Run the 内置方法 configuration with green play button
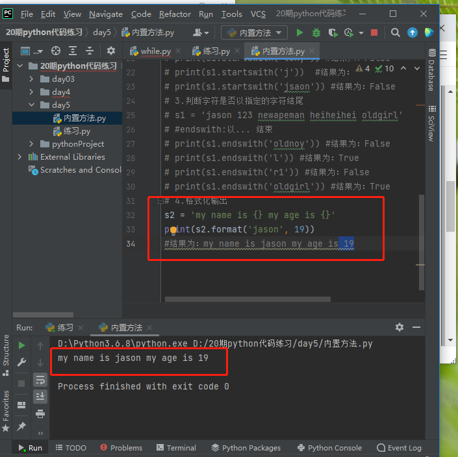Screen dimensions: 458x457 [x=299, y=32]
